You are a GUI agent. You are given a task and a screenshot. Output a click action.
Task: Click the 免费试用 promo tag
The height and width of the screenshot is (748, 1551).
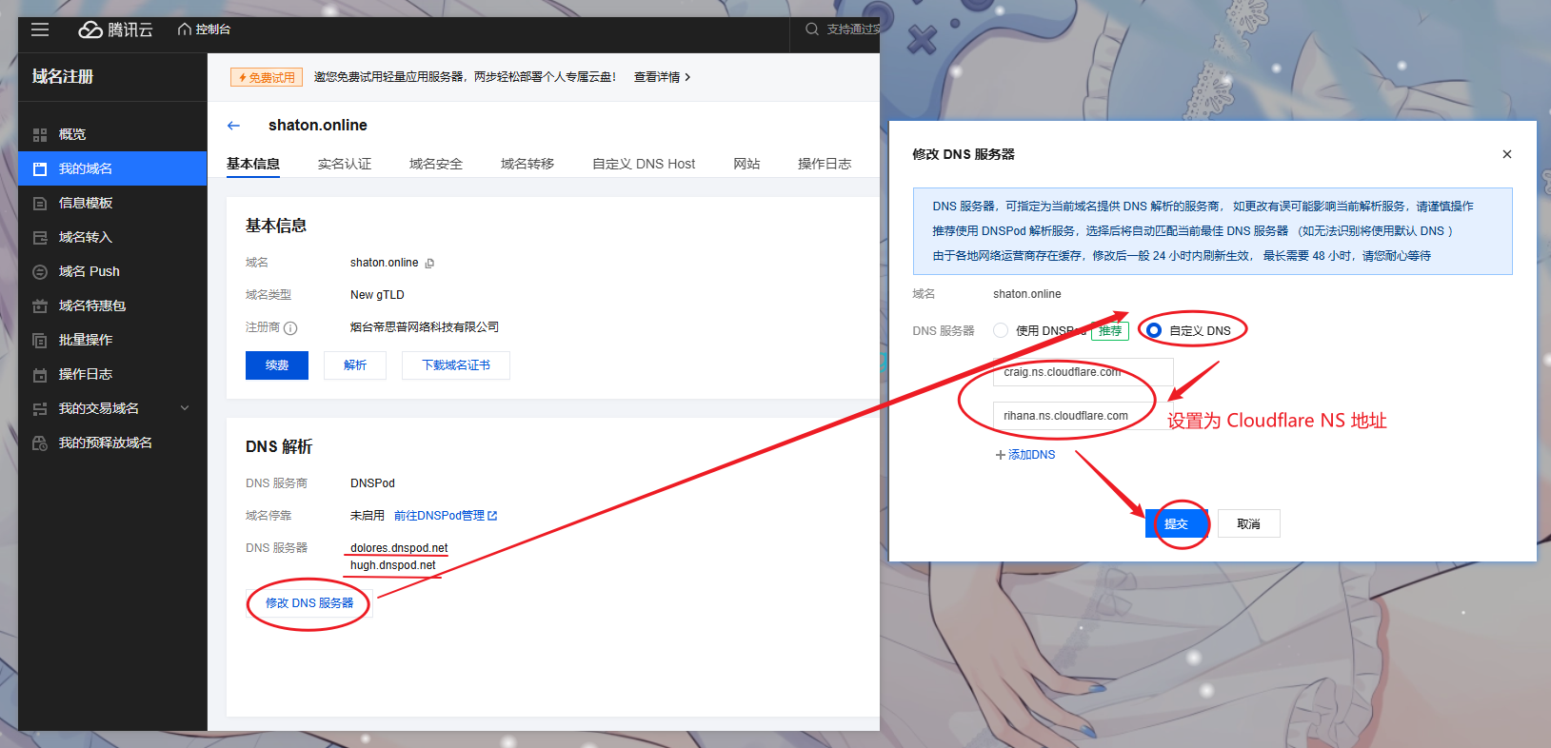pos(267,77)
